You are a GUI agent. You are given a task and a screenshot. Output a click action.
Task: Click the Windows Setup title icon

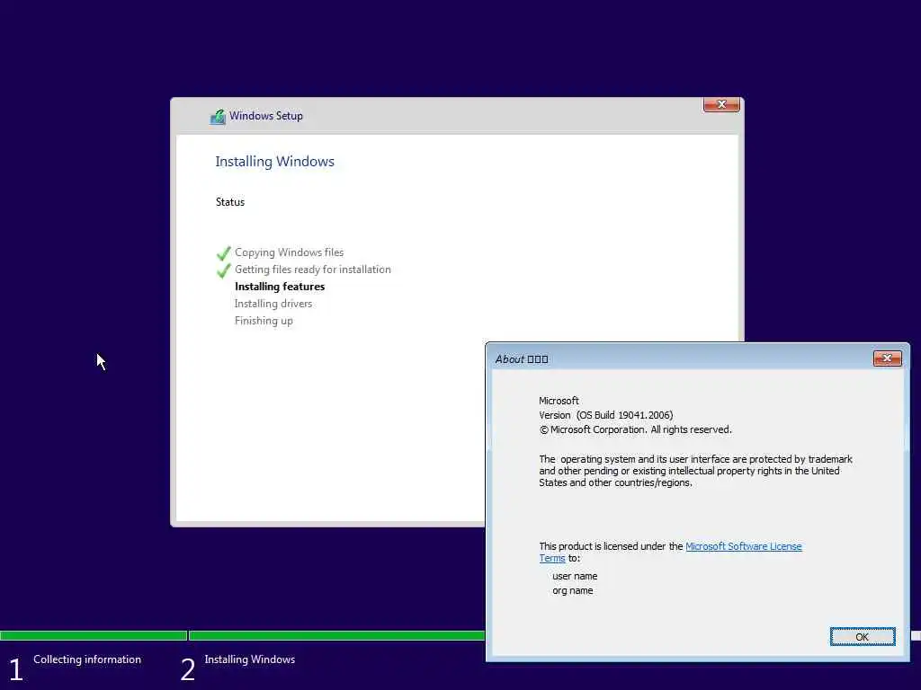(x=218, y=116)
